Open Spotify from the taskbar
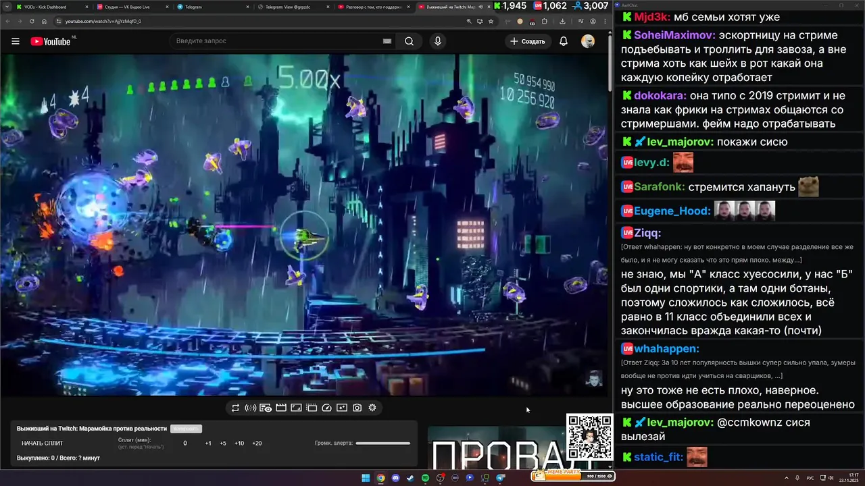Screen dimensions: 865x486 tap(425, 478)
